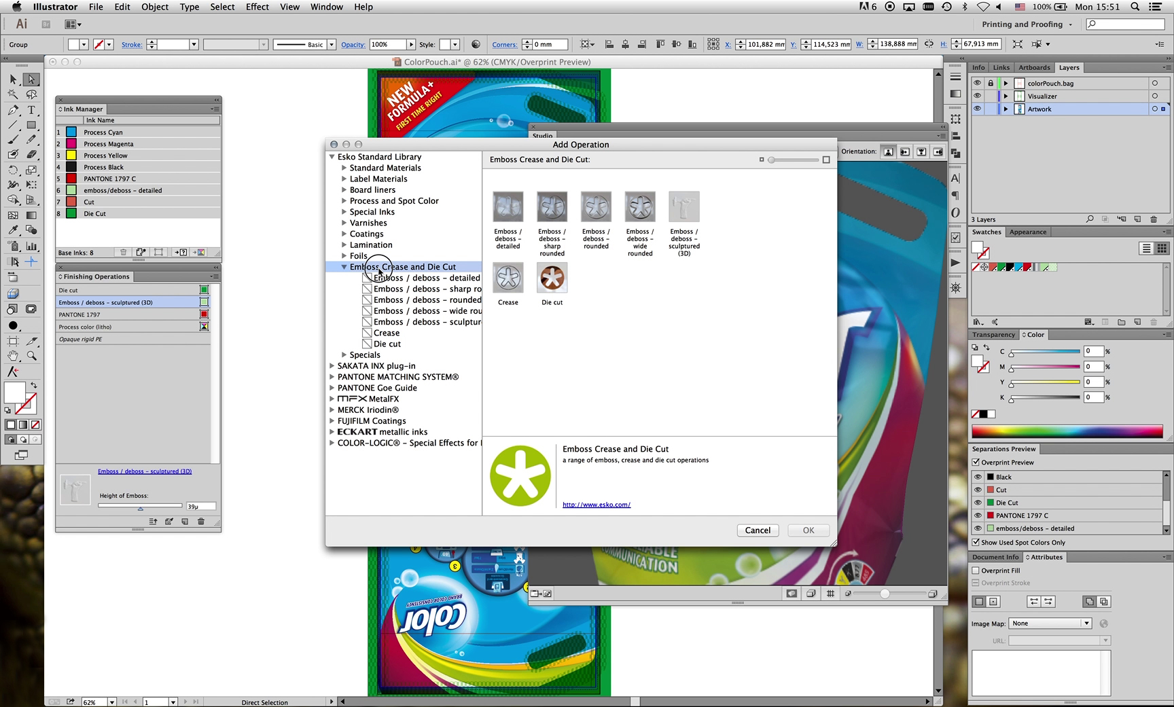The height and width of the screenshot is (707, 1174).
Task: Disable Show Used Spot Colors Only
Action: (976, 543)
